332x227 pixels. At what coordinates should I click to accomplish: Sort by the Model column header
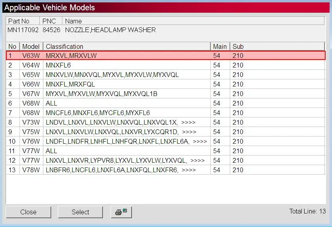click(x=31, y=46)
